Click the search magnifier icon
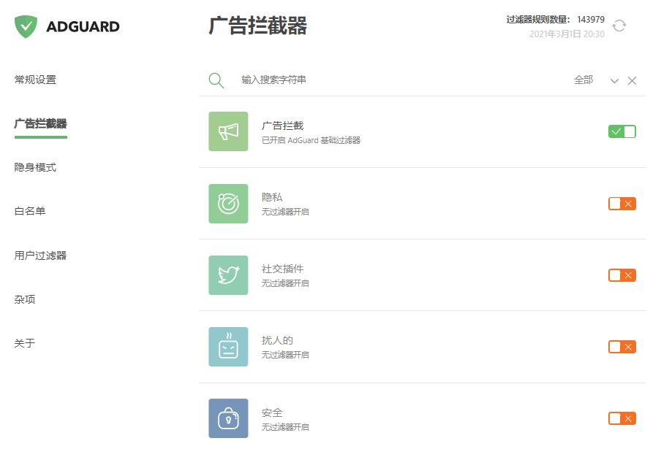This screenshot has width=661, height=449. click(216, 80)
